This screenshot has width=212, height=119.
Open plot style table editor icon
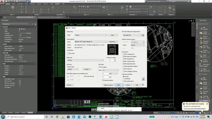click(x=143, y=35)
